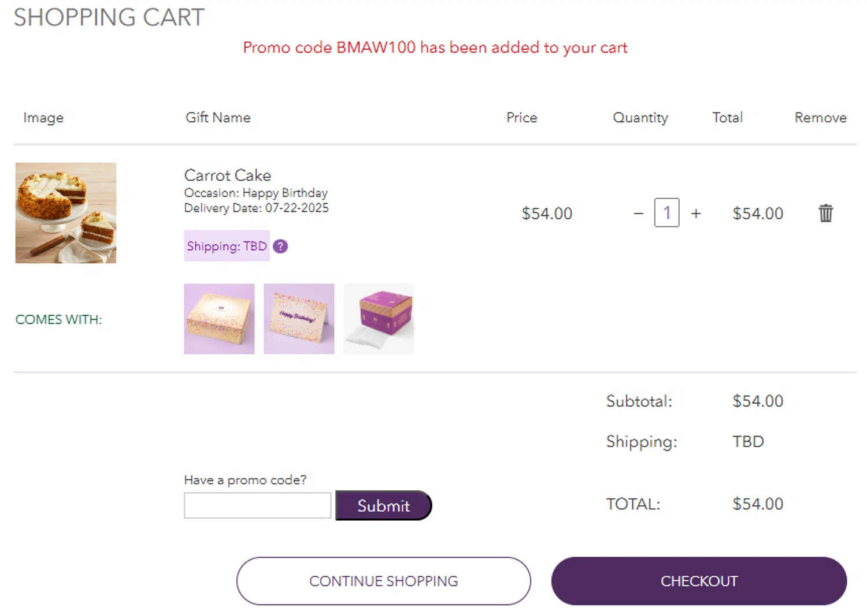This screenshot has width=867, height=608.
Task: View the Happy Birthday card thumbnail
Action: pos(299,319)
